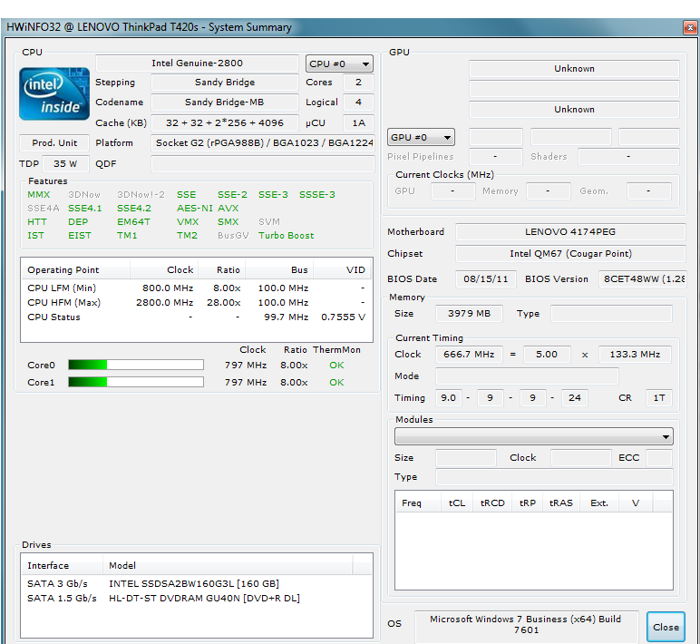Click the Timing 24 value field
The height and width of the screenshot is (644, 700).
(575, 397)
